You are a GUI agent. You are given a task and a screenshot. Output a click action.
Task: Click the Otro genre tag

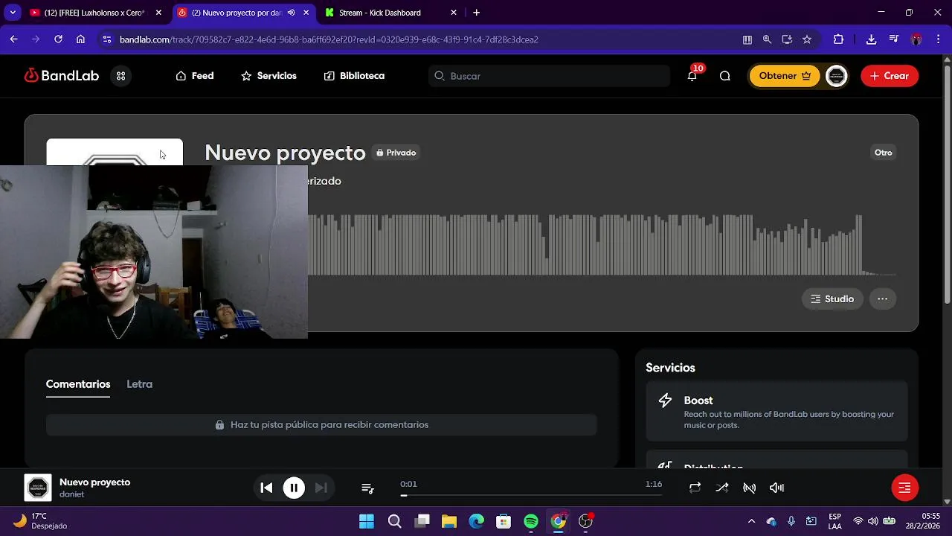883,153
